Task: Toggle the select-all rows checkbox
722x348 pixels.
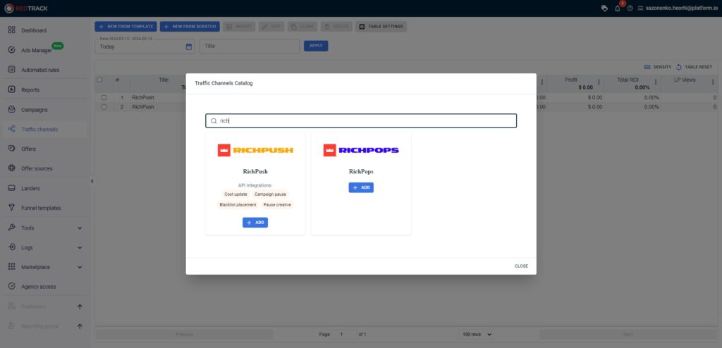Action: (x=99, y=80)
